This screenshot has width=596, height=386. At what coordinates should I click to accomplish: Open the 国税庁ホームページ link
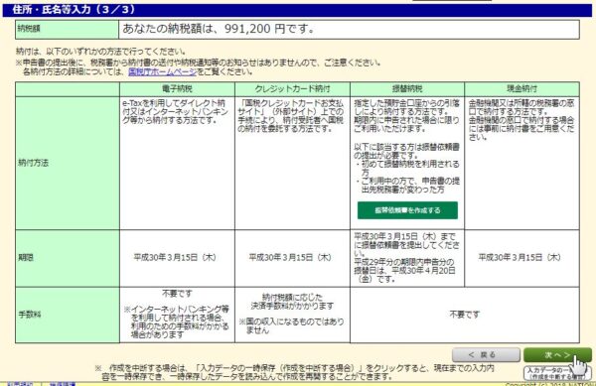tap(162, 71)
